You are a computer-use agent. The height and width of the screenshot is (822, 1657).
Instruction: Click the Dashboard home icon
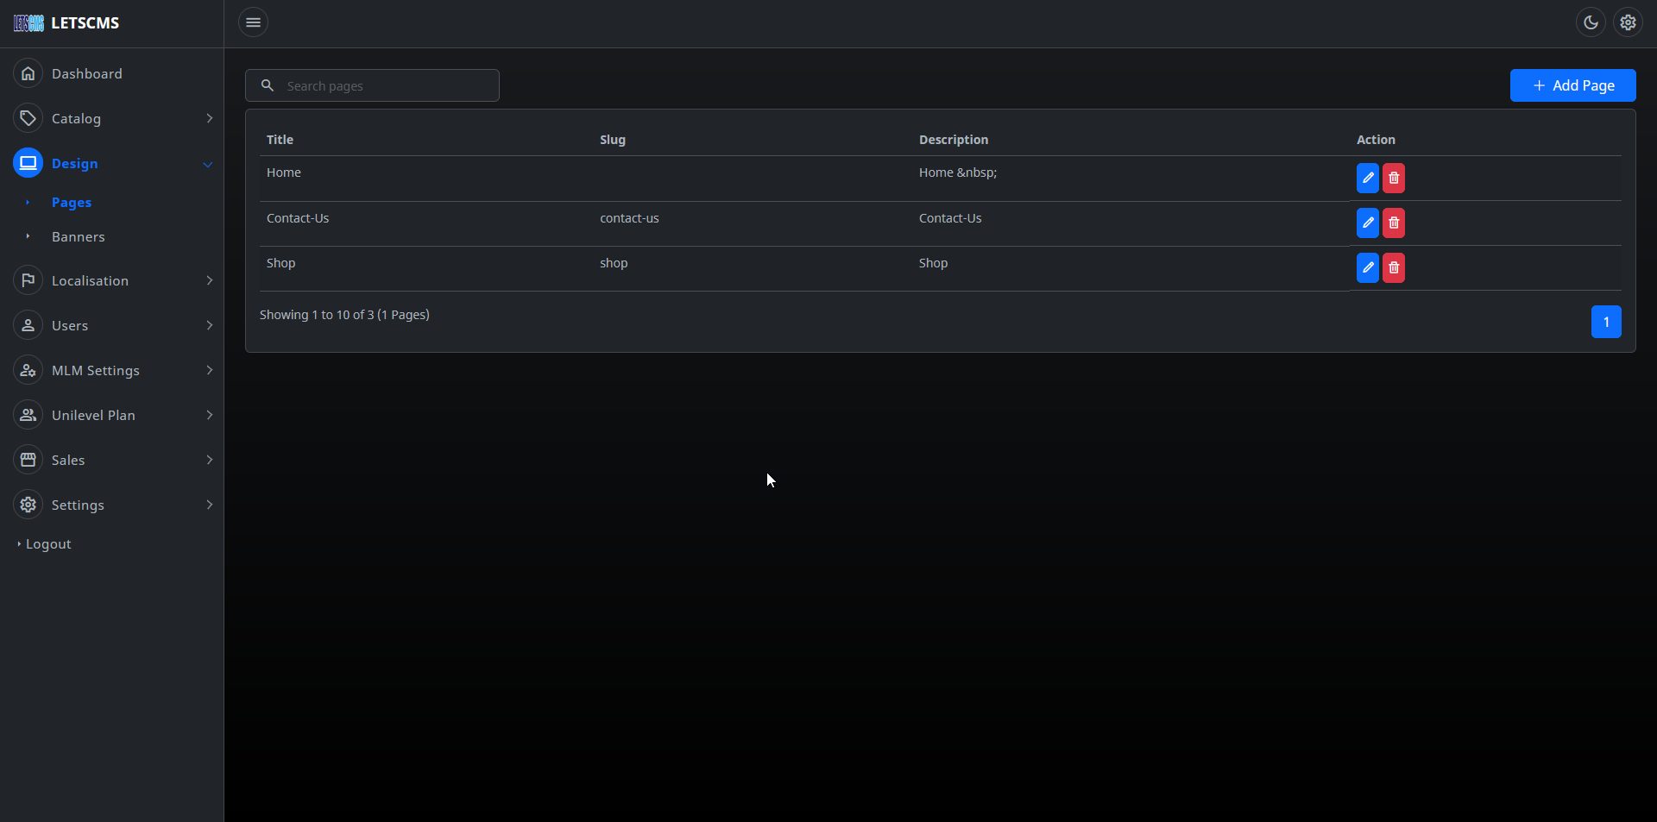(x=28, y=73)
